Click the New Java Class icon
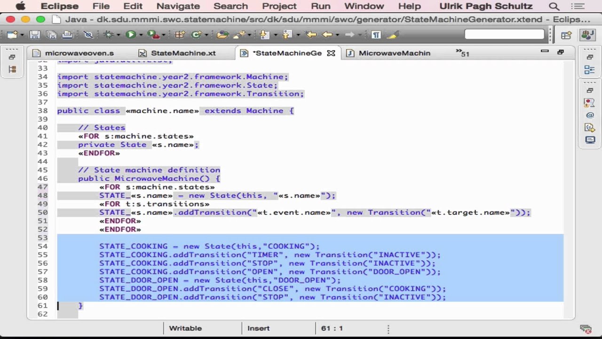602x339 pixels. click(x=196, y=34)
